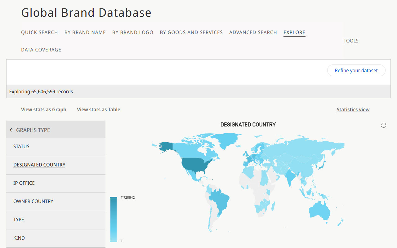
Task: Refresh the Designated Country map data
Action: pos(384,125)
